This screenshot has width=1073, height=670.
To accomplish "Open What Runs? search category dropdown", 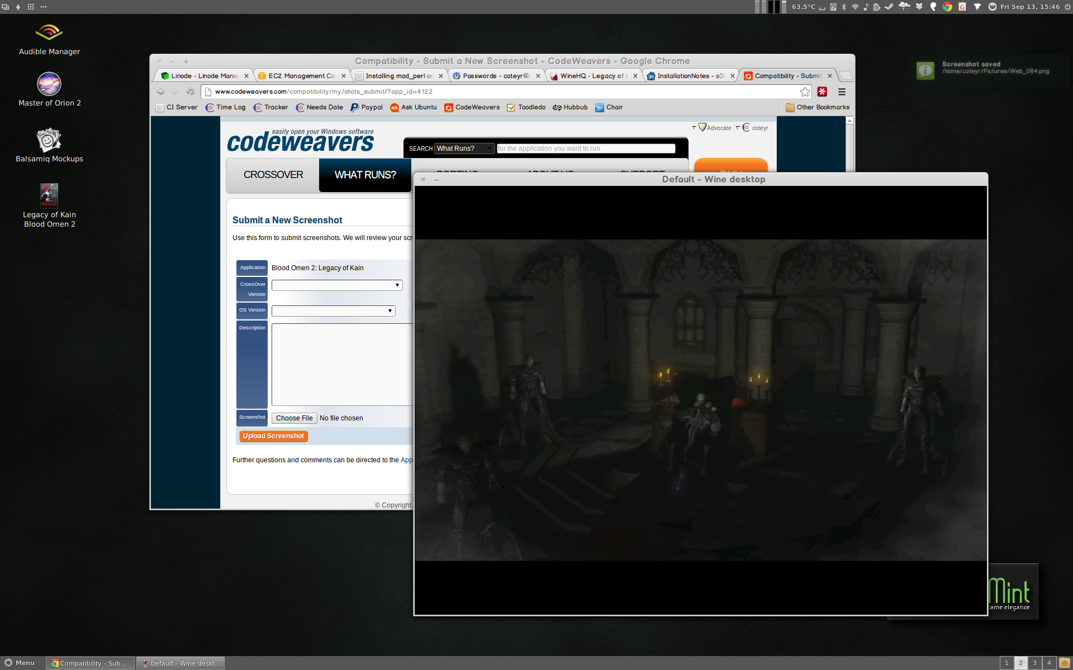I will click(x=464, y=149).
